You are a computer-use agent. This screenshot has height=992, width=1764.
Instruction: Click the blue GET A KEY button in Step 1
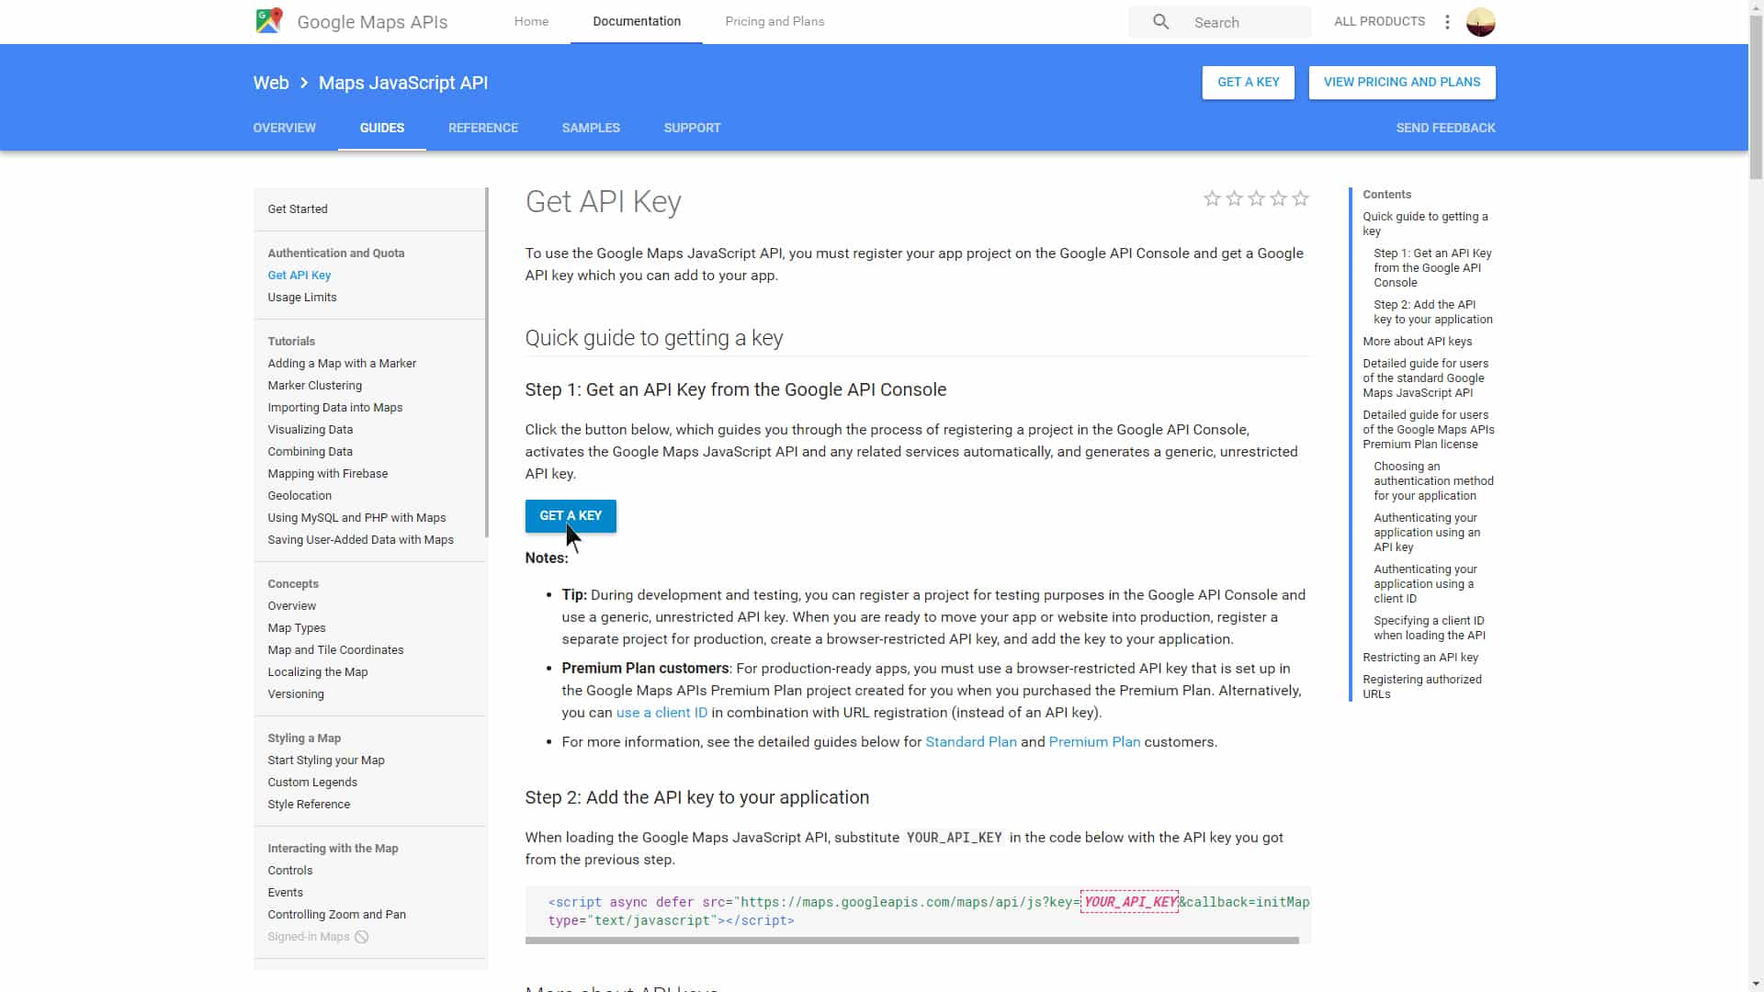(x=571, y=515)
